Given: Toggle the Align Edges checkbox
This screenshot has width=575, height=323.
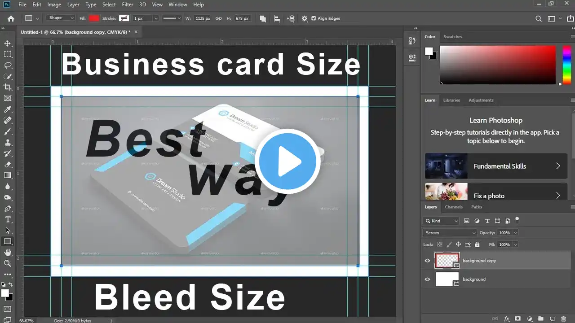Looking at the screenshot, I should (314, 18).
